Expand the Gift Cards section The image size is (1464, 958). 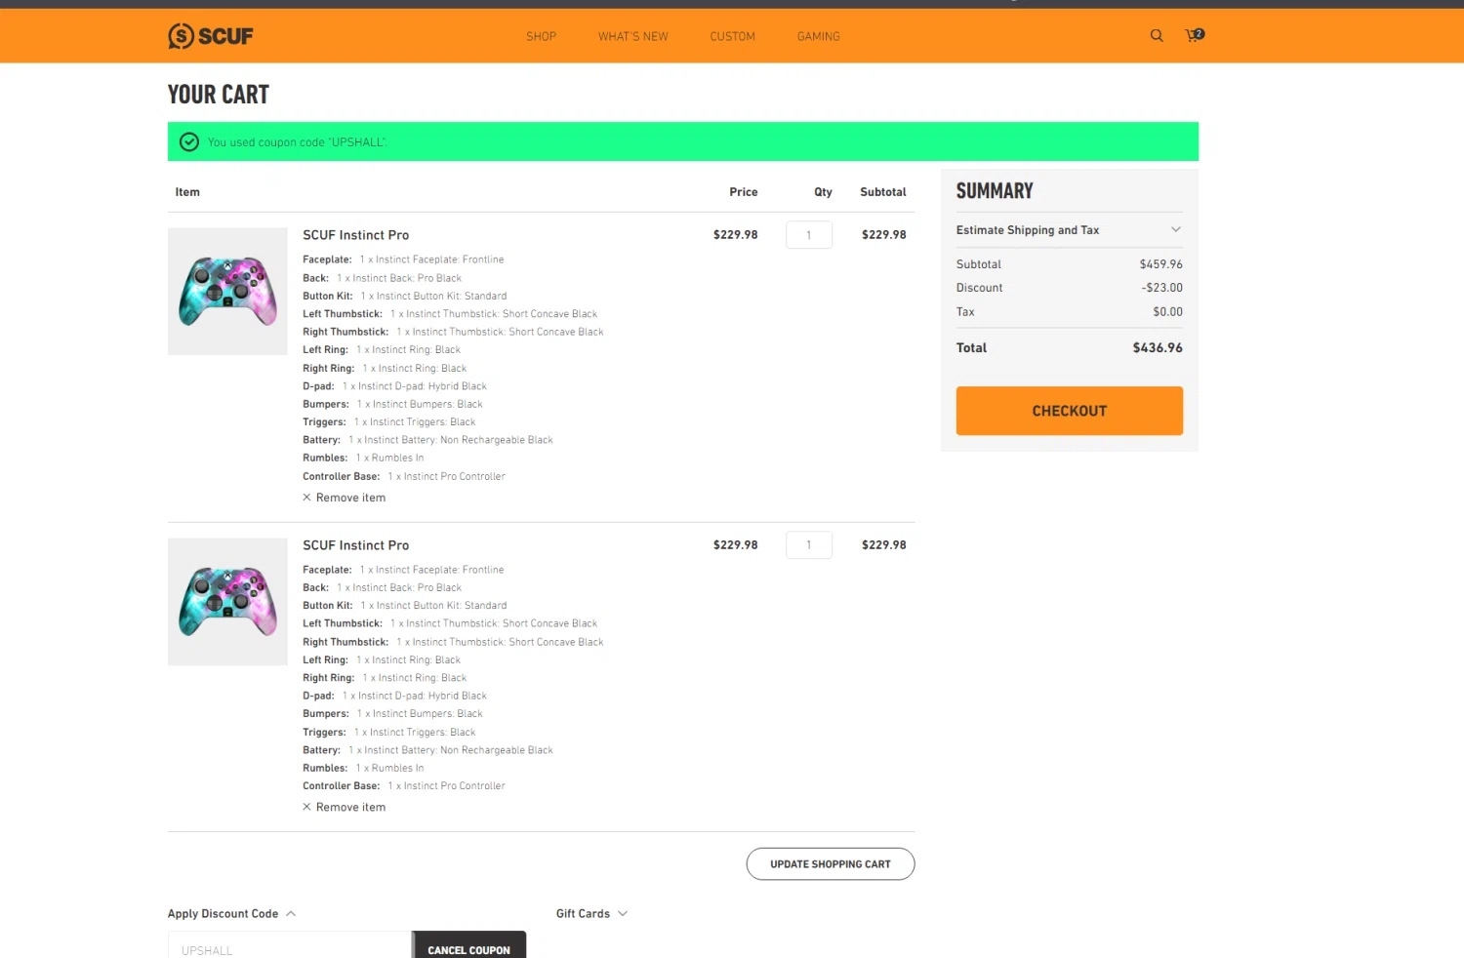click(x=591, y=914)
